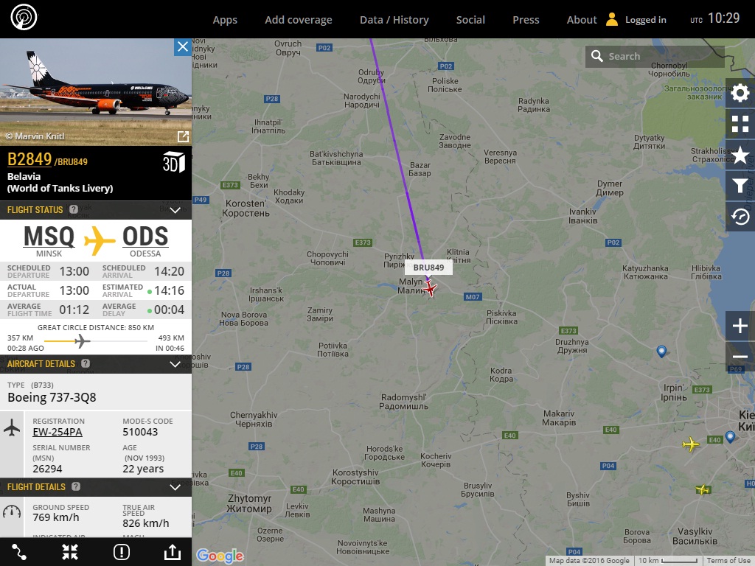Open the playback history clock icon
Screen dimensions: 755x566
[x=740, y=217]
